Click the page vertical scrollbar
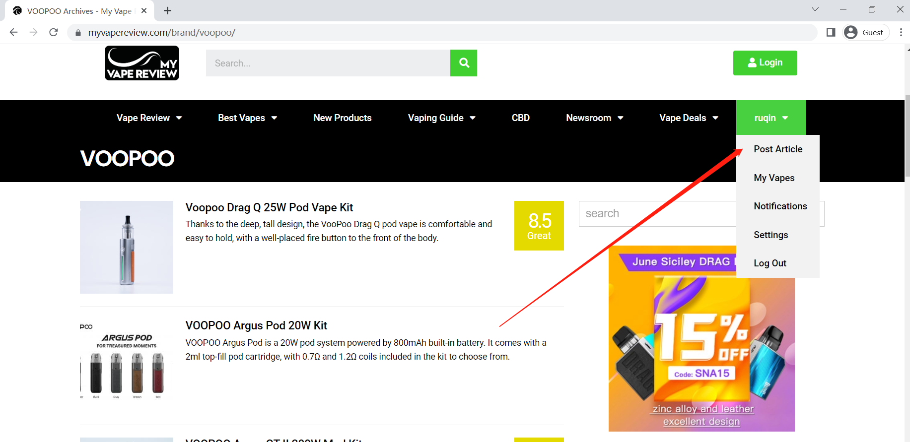The image size is (910, 442). [908, 136]
